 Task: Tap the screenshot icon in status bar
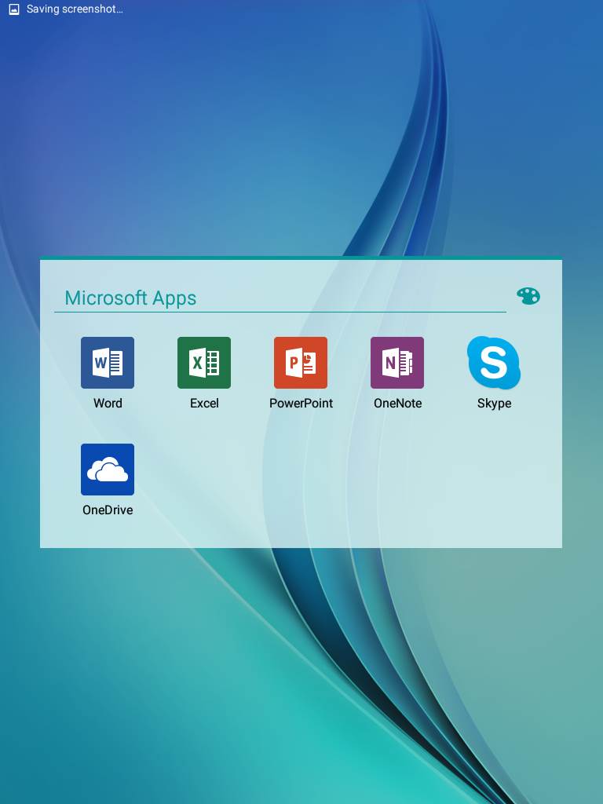tap(13, 9)
